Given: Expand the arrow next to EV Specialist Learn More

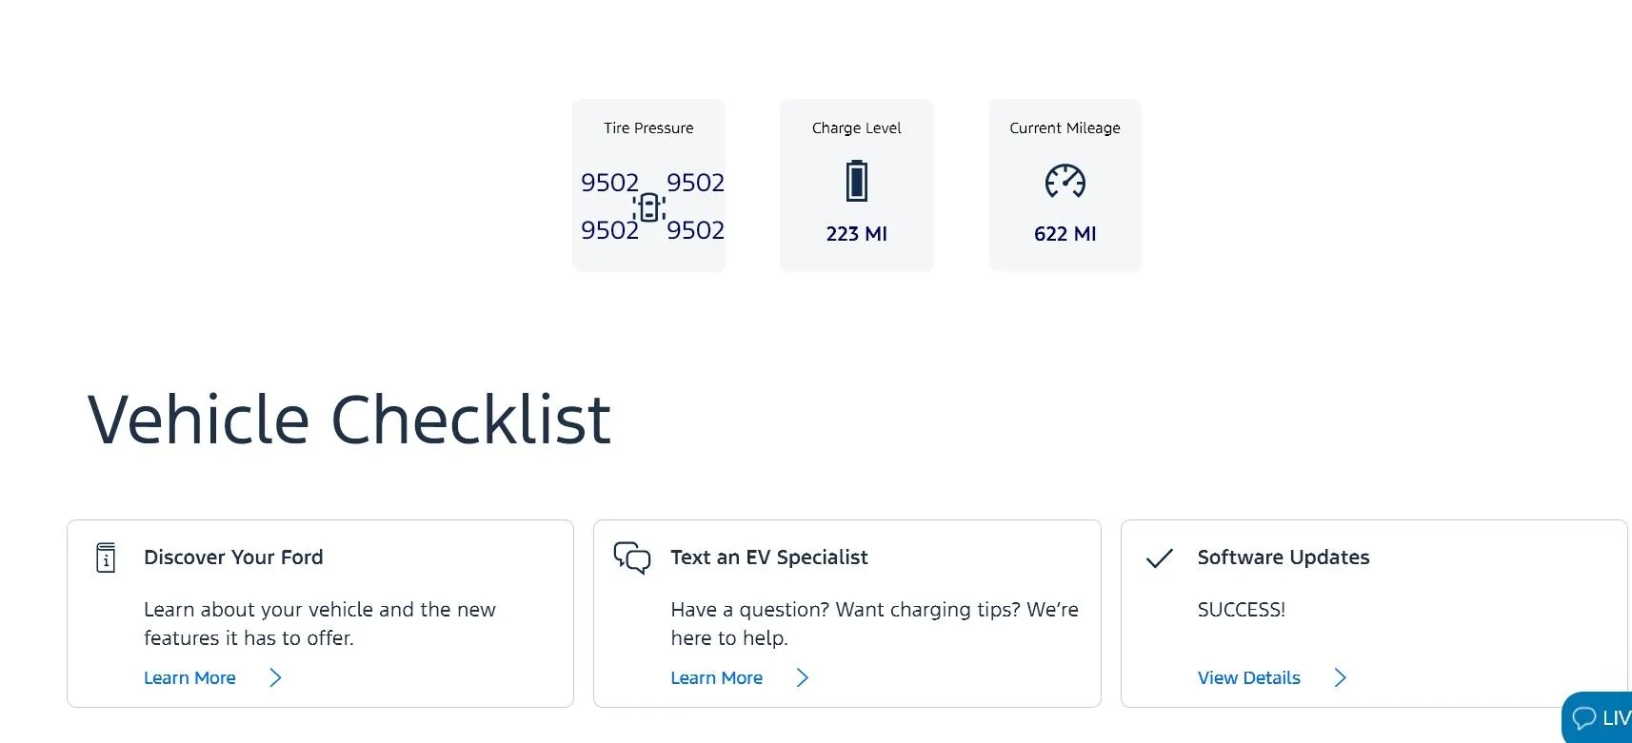Looking at the screenshot, I should pos(803,677).
